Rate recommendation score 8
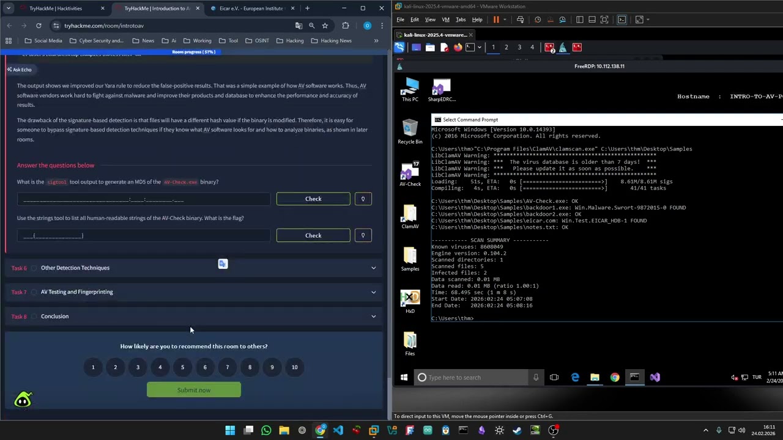The image size is (783, 440). pos(250,367)
